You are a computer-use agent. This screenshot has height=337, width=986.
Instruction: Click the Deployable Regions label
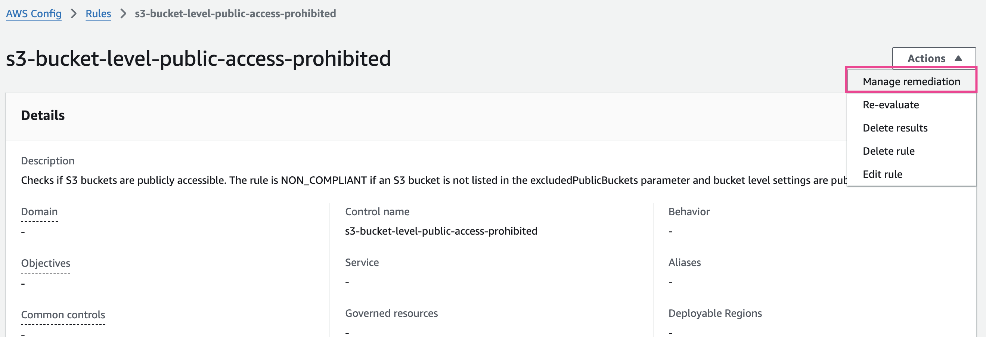(x=714, y=313)
